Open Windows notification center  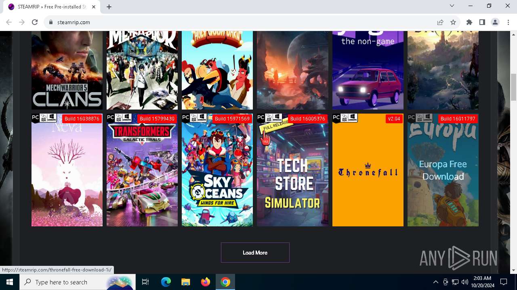pos(504,282)
